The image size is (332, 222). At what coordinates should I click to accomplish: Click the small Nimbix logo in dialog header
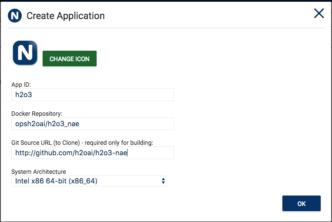tap(15, 16)
